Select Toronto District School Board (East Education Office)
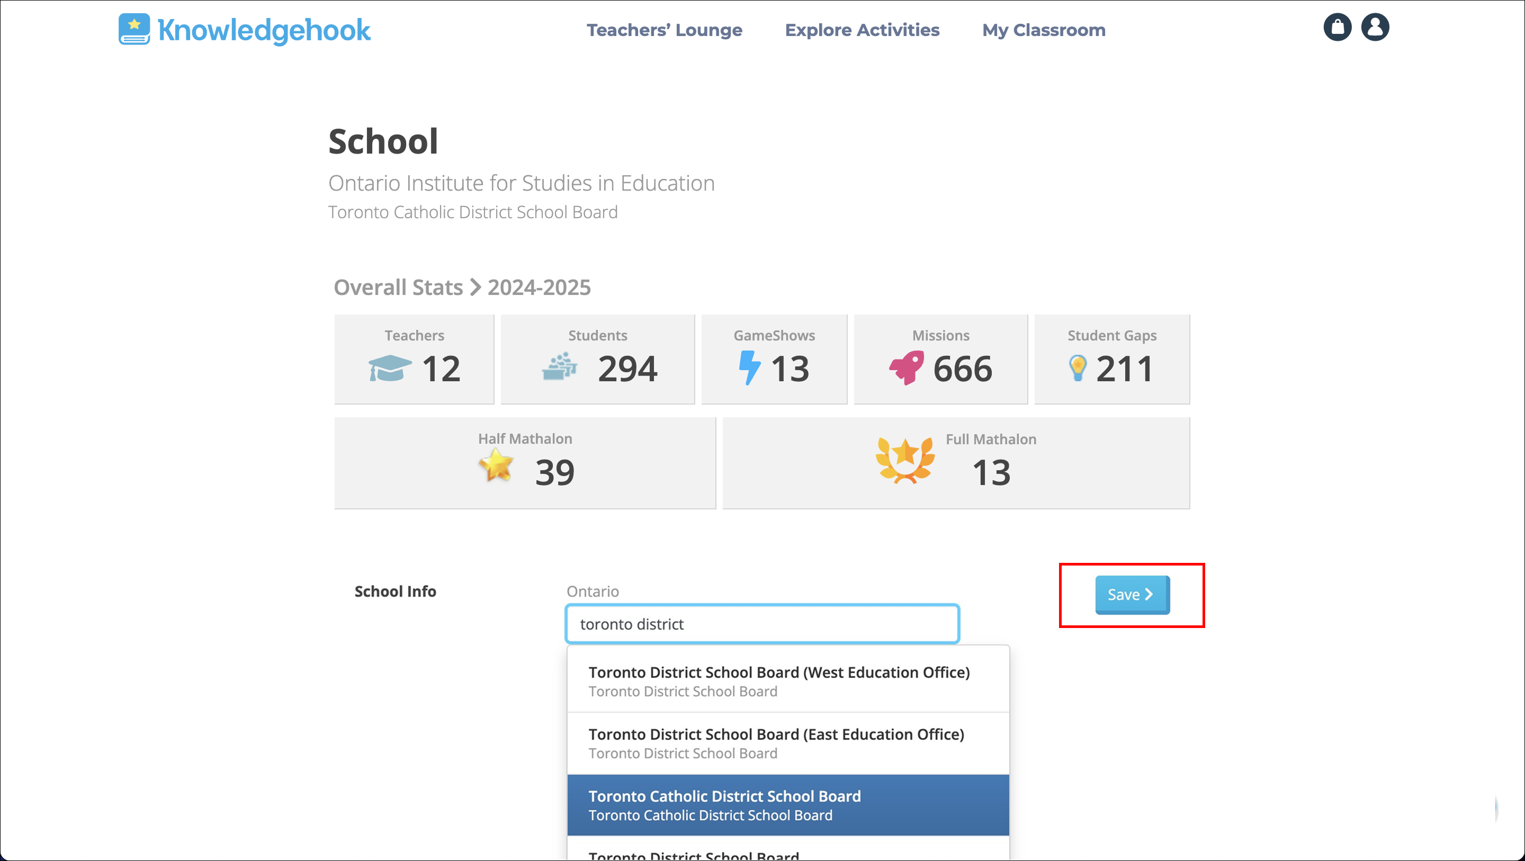Viewport: 1525px width, 861px height. pos(788,743)
